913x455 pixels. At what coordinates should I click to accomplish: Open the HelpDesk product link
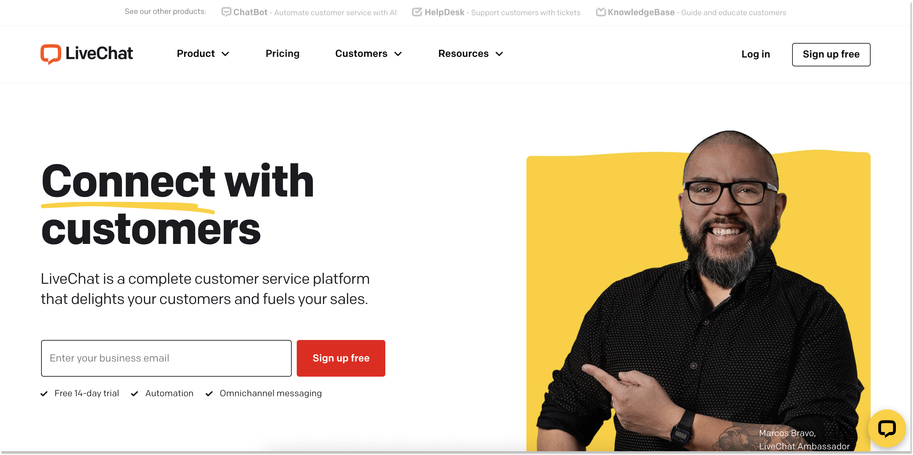coord(496,12)
